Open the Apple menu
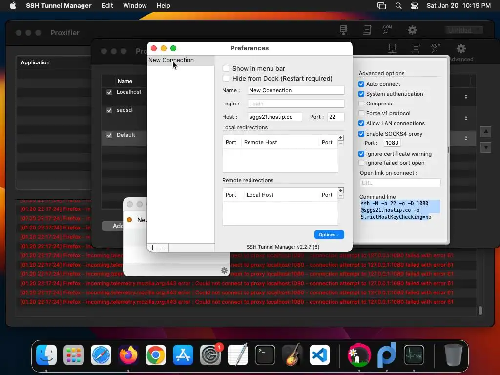The width and height of the screenshot is (500, 375). [13, 5]
